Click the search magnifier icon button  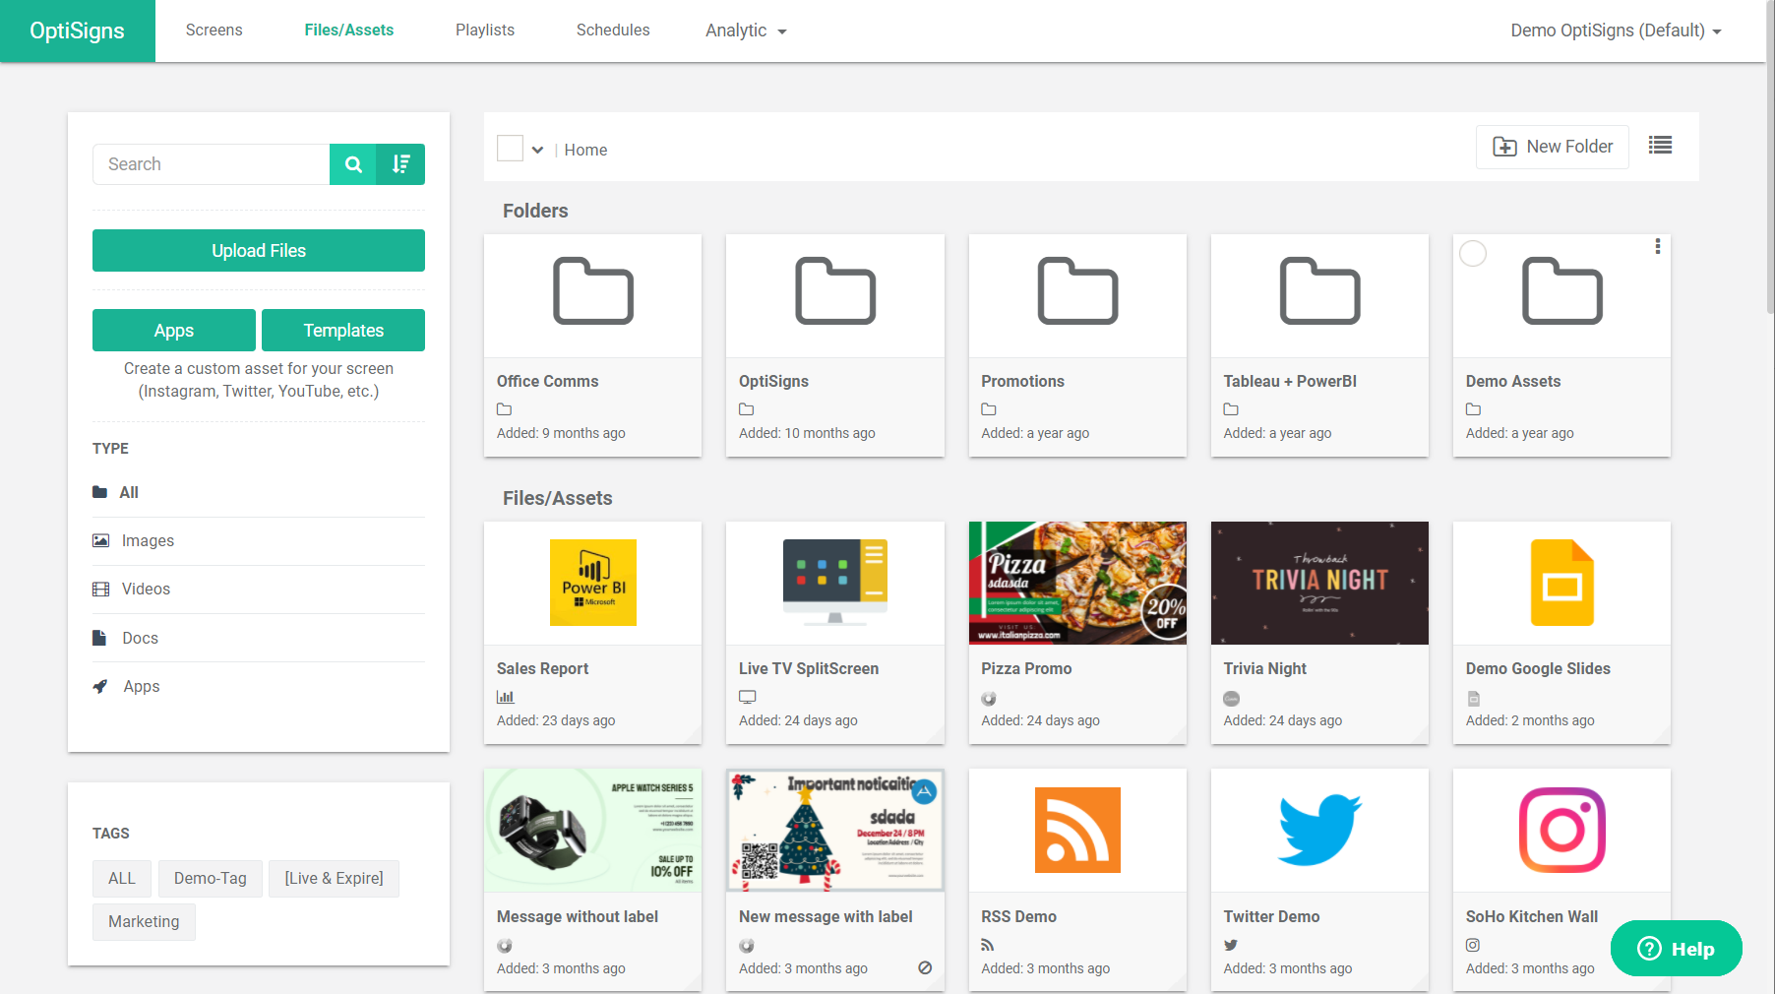pos(353,164)
